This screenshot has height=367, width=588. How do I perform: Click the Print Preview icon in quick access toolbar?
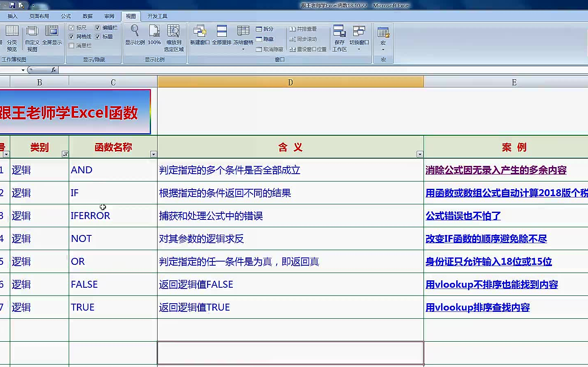[x=21, y=5]
